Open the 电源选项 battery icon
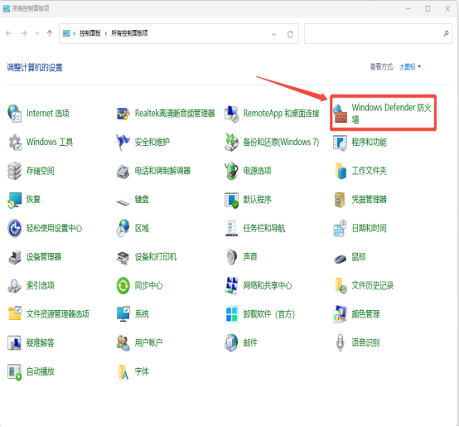Image resolution: width=459 pixels, height=427 pixels. (x=231, y=171)
